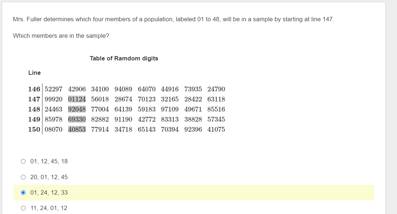Click the number 99920 on line 147
Screen dimensions: 397x214
pyautogui.click(x=53, y=99)
